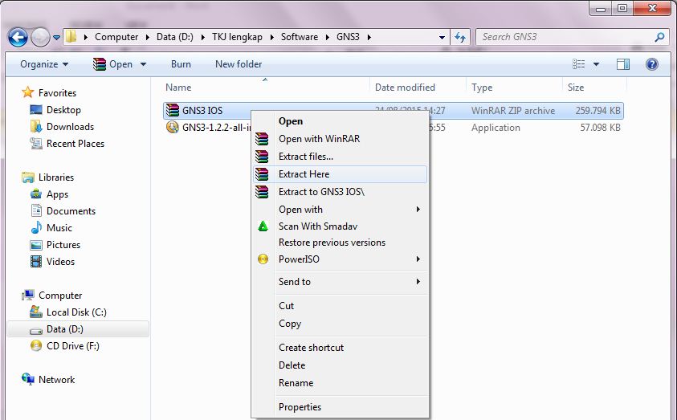Image resolution: width=677 pixels, height=420 pixels.
Task: Choose Open from context menu
Action: pyautogui.click(x=340, y=121)
